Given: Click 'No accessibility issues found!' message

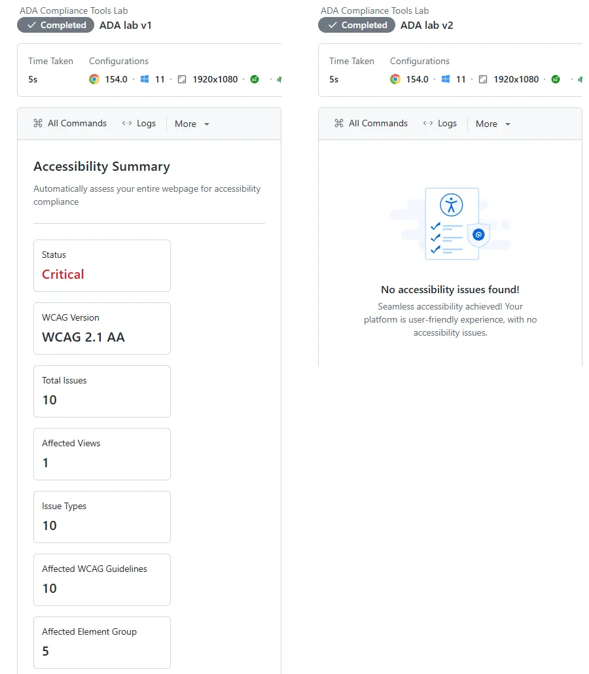Looking at the screenshot, I should tap(450, 290).
